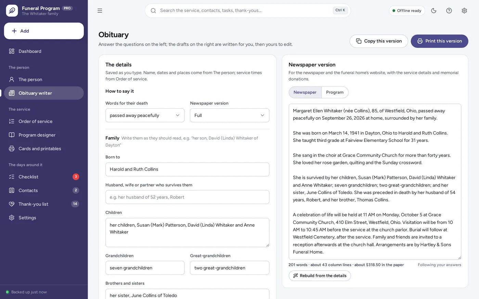Open the Program designer
This screenshot has height=299, width=479.
44,135
